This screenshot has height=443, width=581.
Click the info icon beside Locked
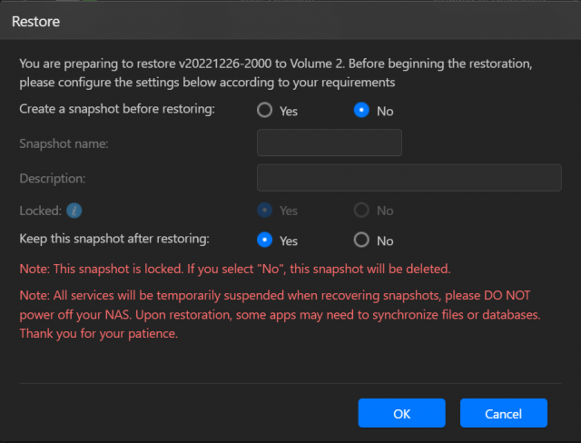coord(74,211)
